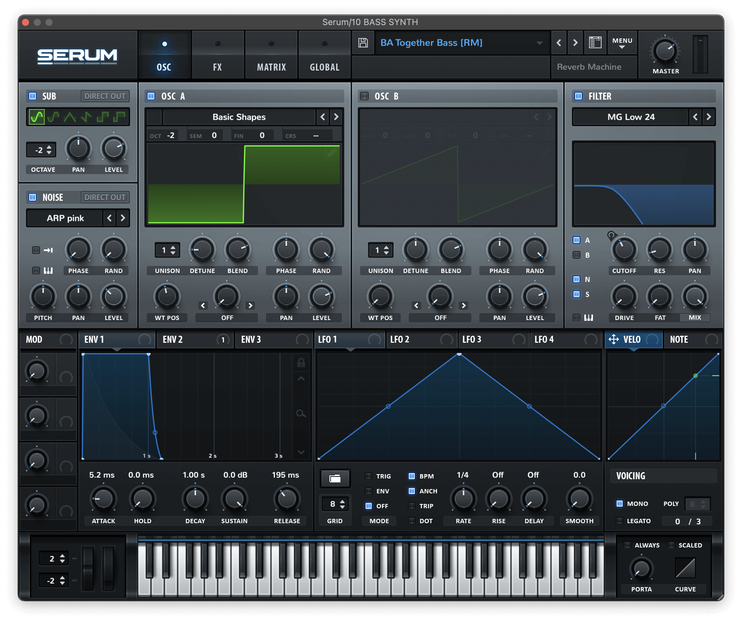Select the triangle wave sub oscillator shape

point(70,117)
